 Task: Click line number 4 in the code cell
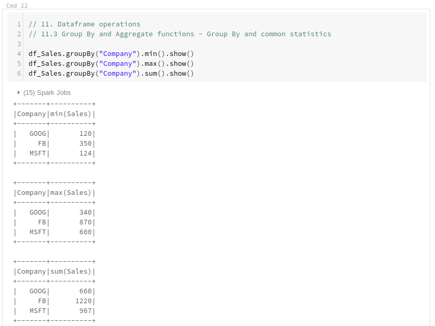(x=19, y=53)
